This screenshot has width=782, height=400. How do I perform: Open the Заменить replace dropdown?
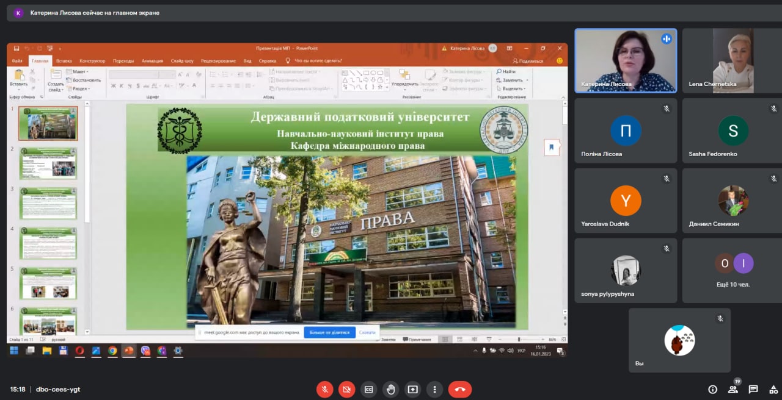tap(511, 80)
